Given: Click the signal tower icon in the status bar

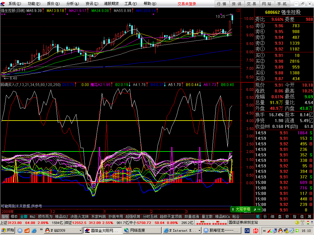Looking at the screenshot, I should pos(302,222).
